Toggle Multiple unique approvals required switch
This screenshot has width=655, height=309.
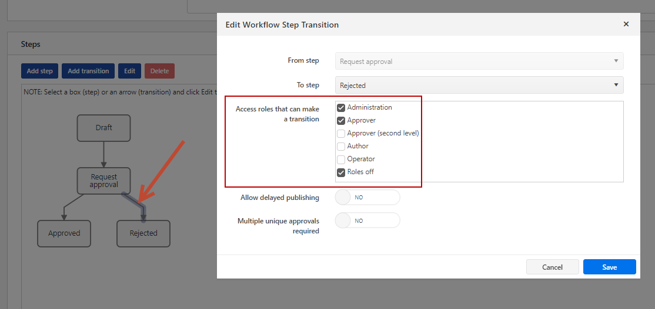pos(367,221)
